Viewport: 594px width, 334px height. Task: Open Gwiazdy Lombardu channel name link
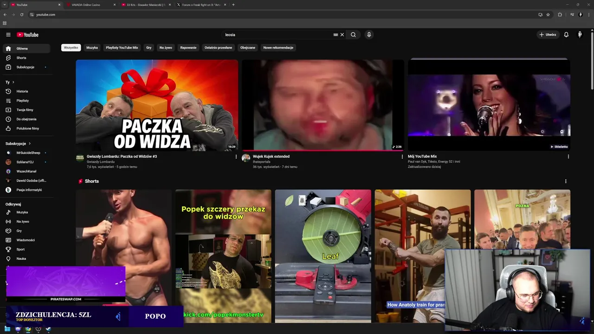pyautogui.click(x=101, y=162)
